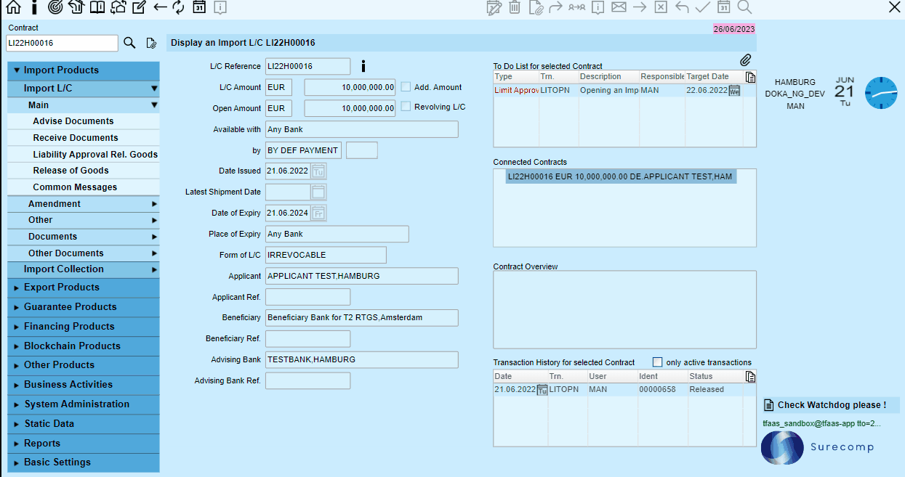Expand the Financing Products section
The height and width of the screenshot is (477, 905).
[x=83, y=327]
